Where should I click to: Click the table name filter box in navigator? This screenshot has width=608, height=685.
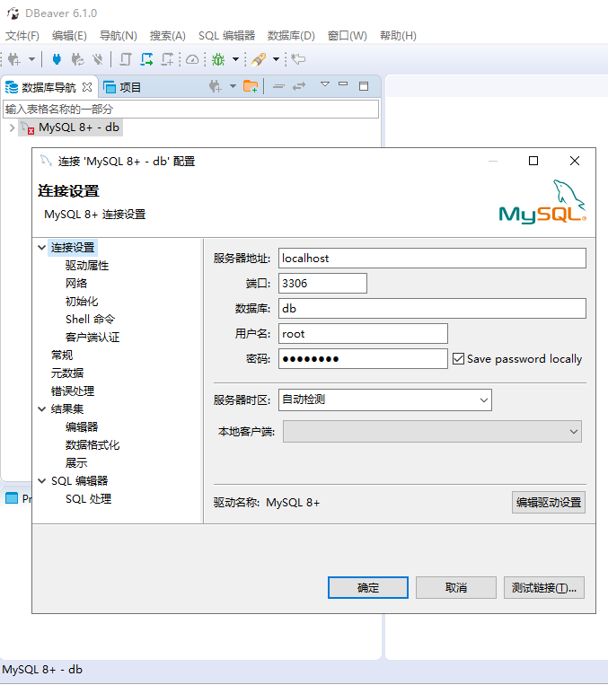(190, 109)
